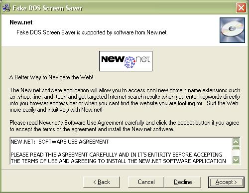Viewport: 249px width, 193px height.
Task: Click agreement scrollbar up arrow
Action: (x=236, y=142)
